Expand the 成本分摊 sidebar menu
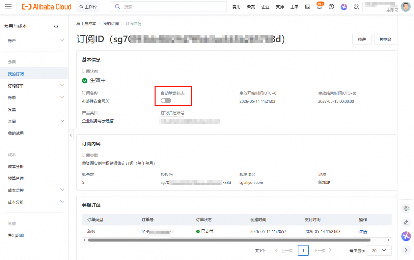Viewport: 414px width, 260px height. [x=62, y=202]
